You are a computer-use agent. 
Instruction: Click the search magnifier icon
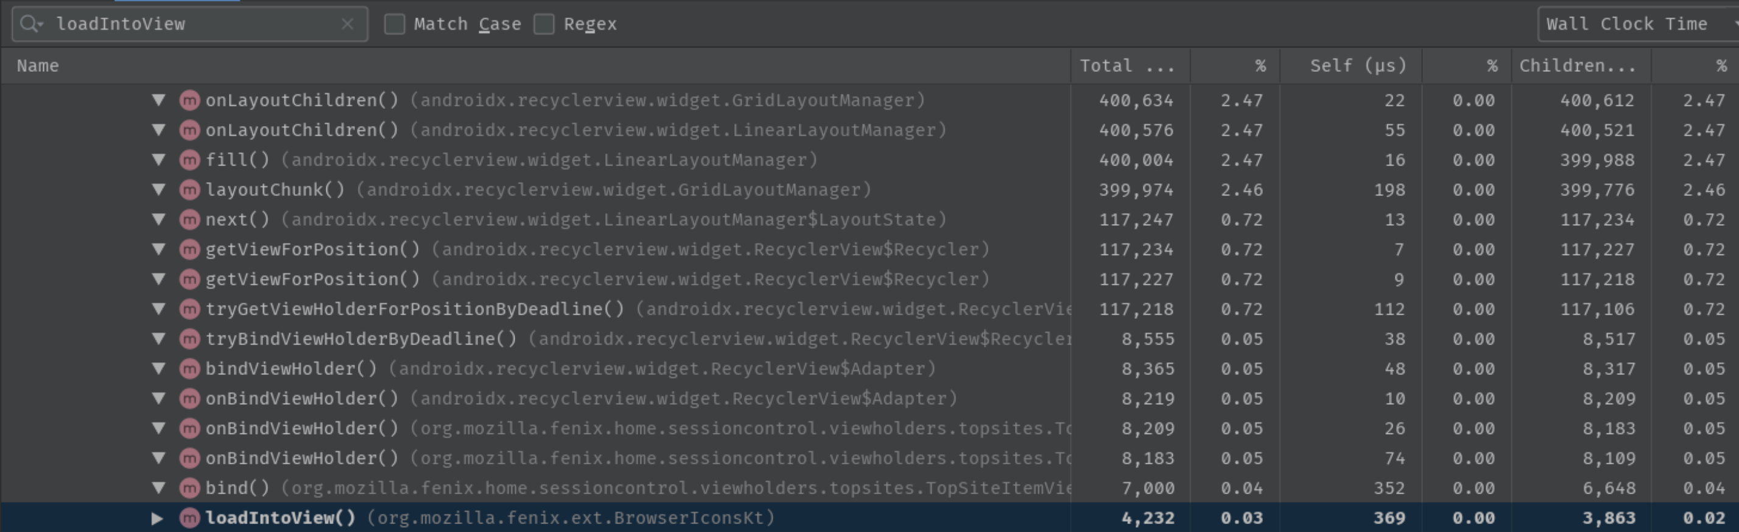pyautogui.click(x=30, y=24)
